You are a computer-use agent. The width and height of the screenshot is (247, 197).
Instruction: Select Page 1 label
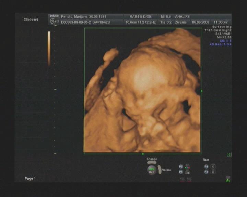pyautogui.click(x=30, y=179)
